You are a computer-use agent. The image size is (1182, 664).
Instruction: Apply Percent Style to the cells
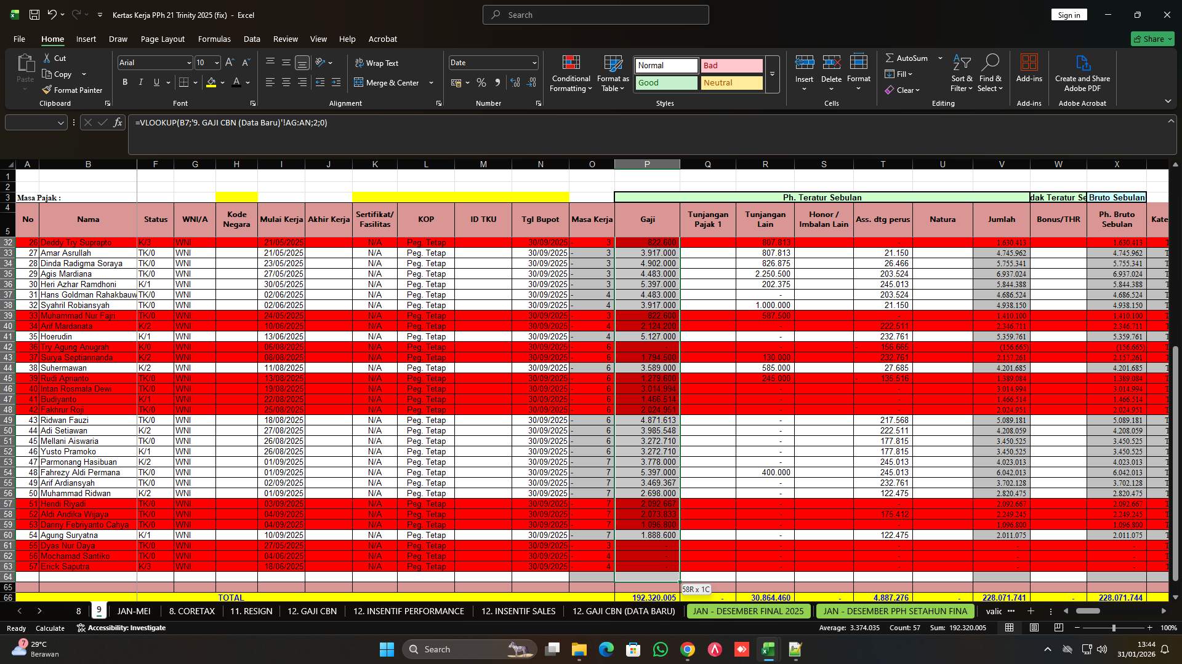point(481,82)
